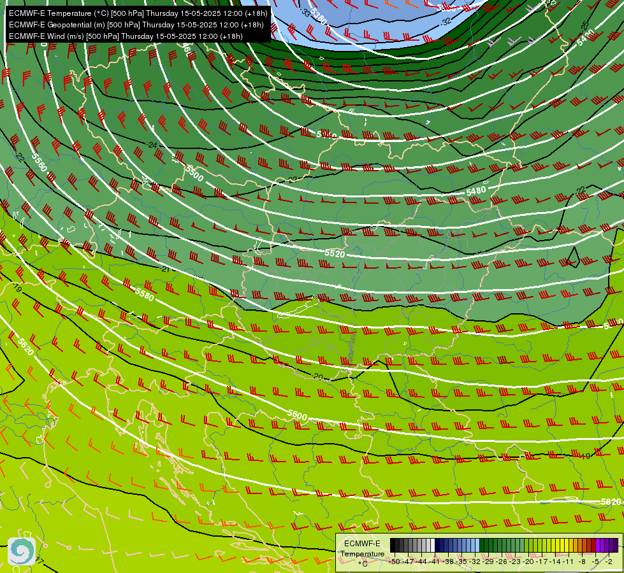Click the spiral weather logo icon

coord(22,551)
